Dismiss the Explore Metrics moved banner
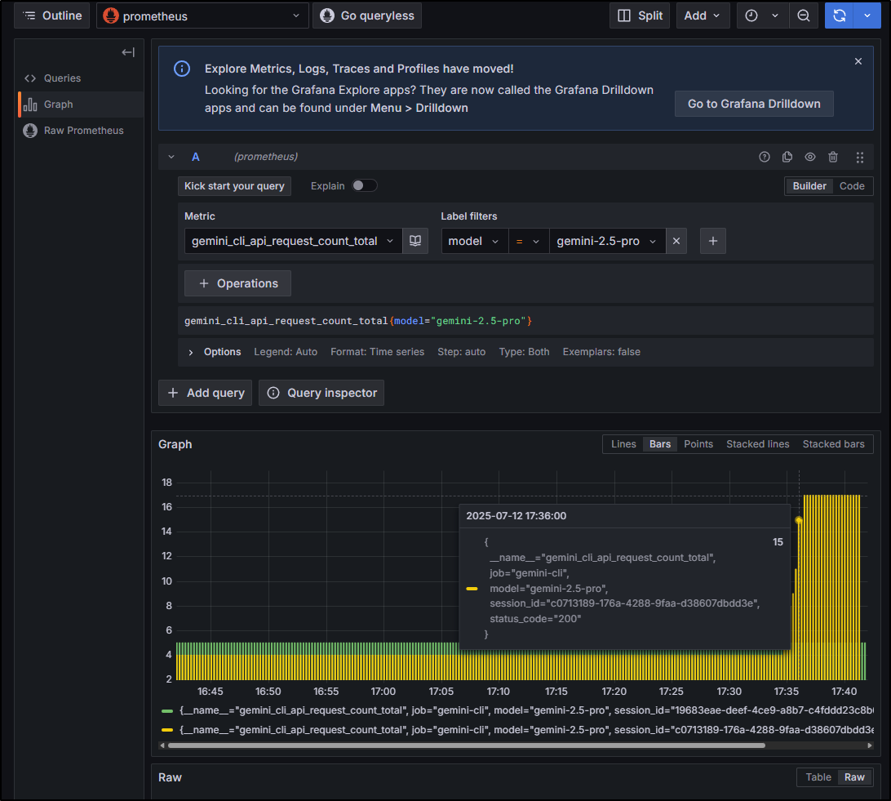 point(858,61)
